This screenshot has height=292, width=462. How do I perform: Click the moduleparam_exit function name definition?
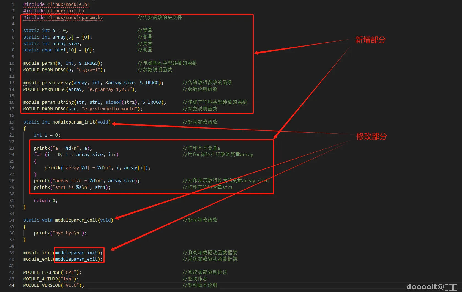tap(76, 220)
